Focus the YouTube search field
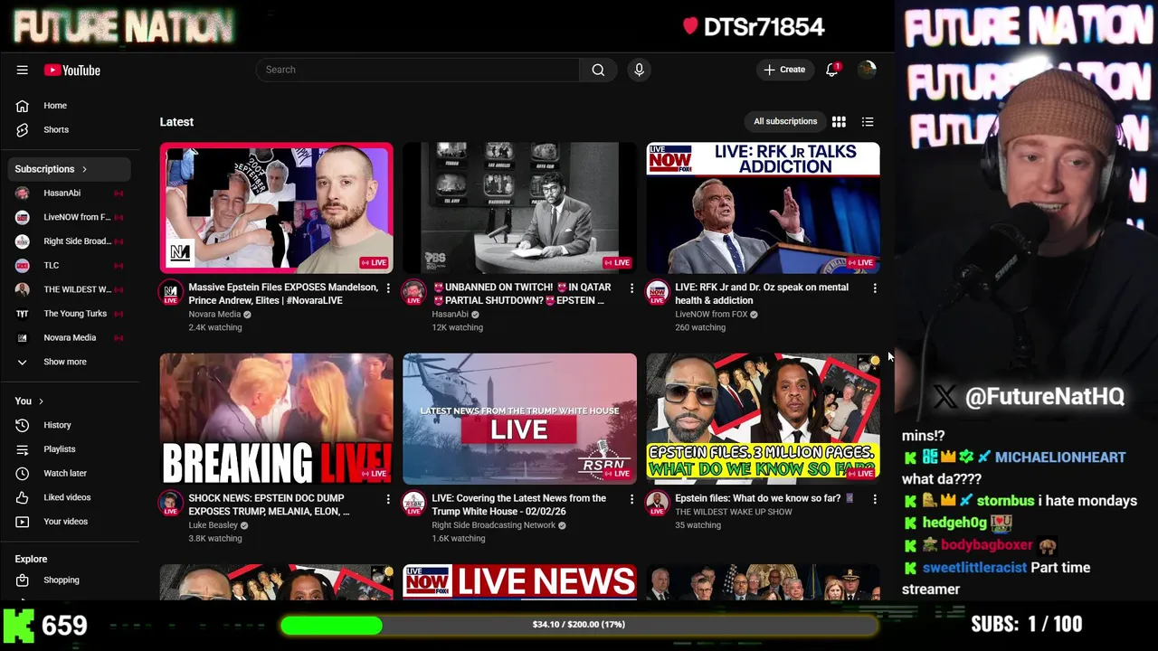This screenshot has height=651, width=1158. click(418, 70)
